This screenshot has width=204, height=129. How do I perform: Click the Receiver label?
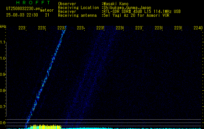click(67, 12)
